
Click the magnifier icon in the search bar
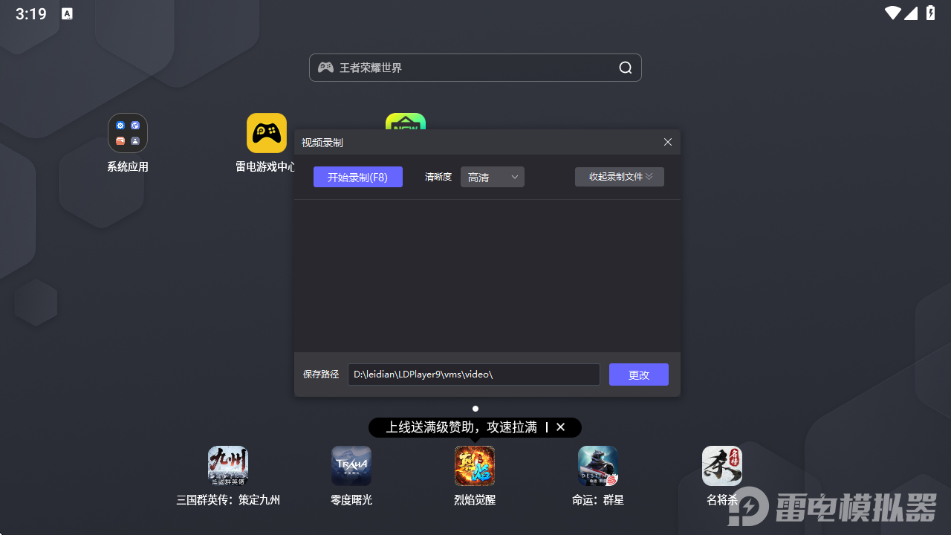click(x=625, y=68)
